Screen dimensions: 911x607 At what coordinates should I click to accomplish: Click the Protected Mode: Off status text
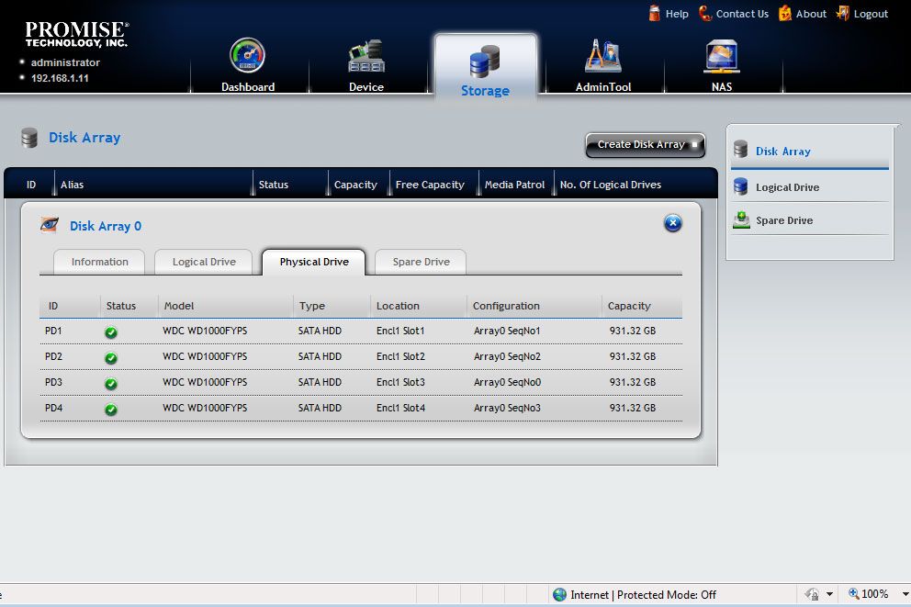click(x=667, y=595)
